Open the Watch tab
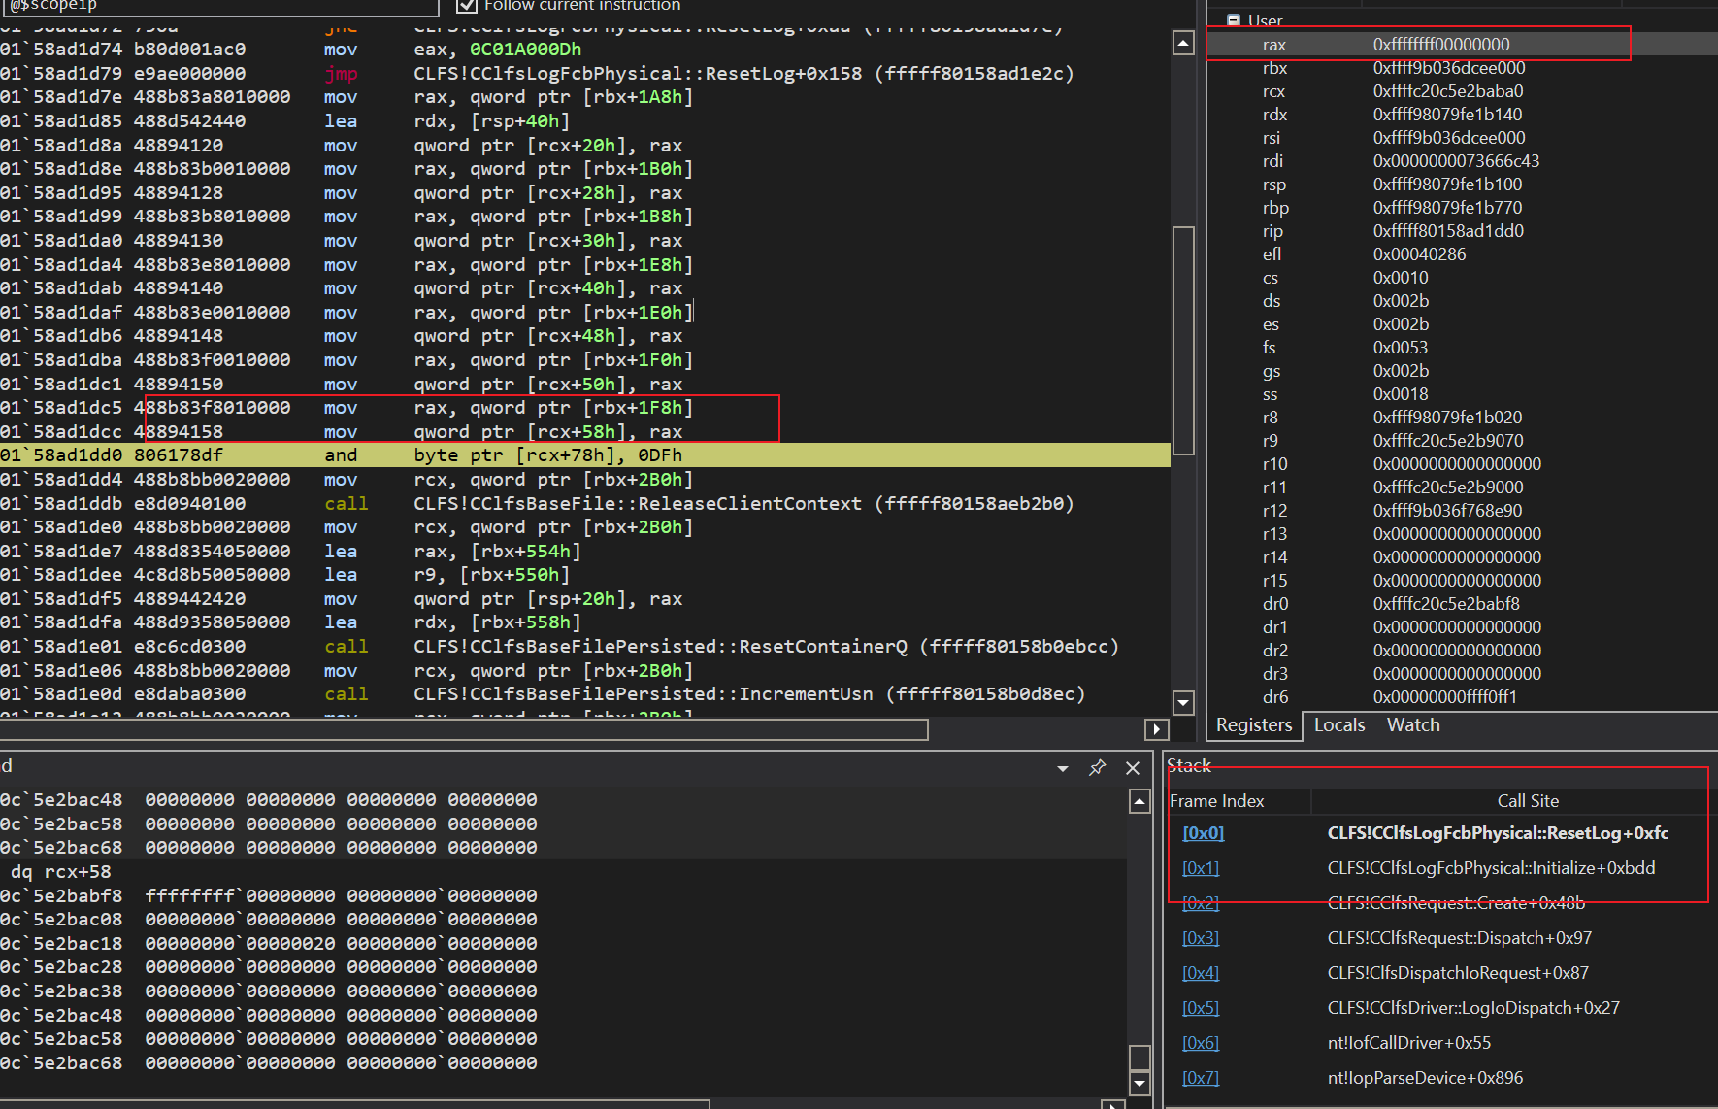The width and height of the screenshot is (1718, 1109). pos(1413,725)
